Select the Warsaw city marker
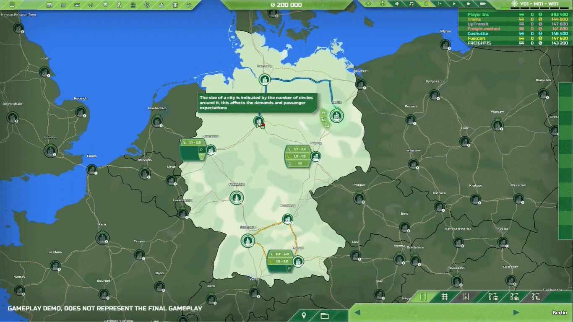Screen dimensions: 573x322 (498, 124)
